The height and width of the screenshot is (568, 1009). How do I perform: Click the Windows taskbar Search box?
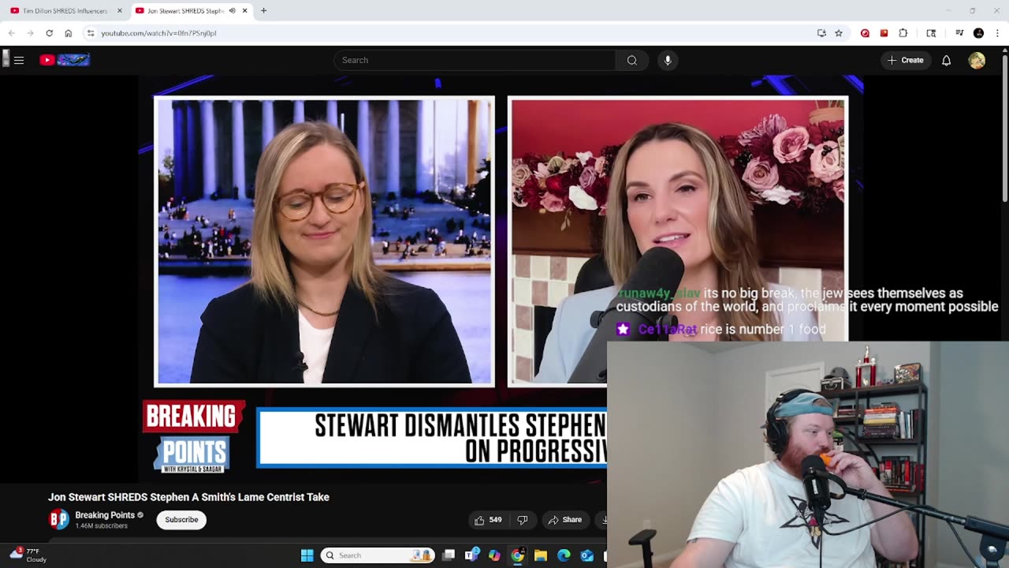377,555
